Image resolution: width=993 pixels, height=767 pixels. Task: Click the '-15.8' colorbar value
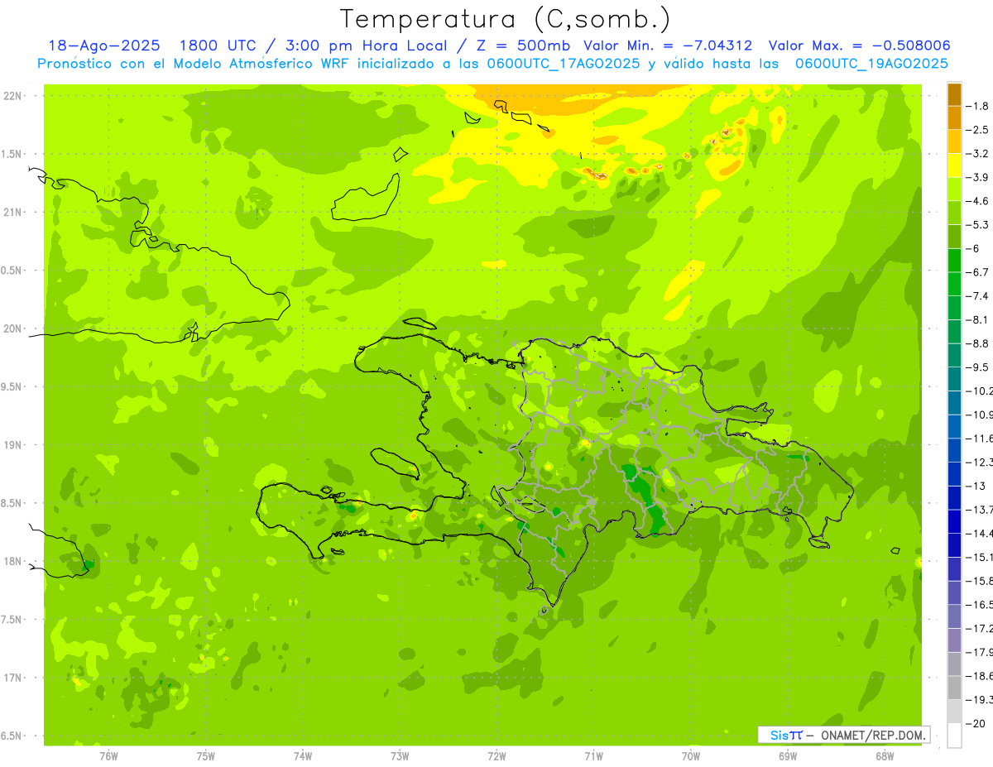(980, 581)
